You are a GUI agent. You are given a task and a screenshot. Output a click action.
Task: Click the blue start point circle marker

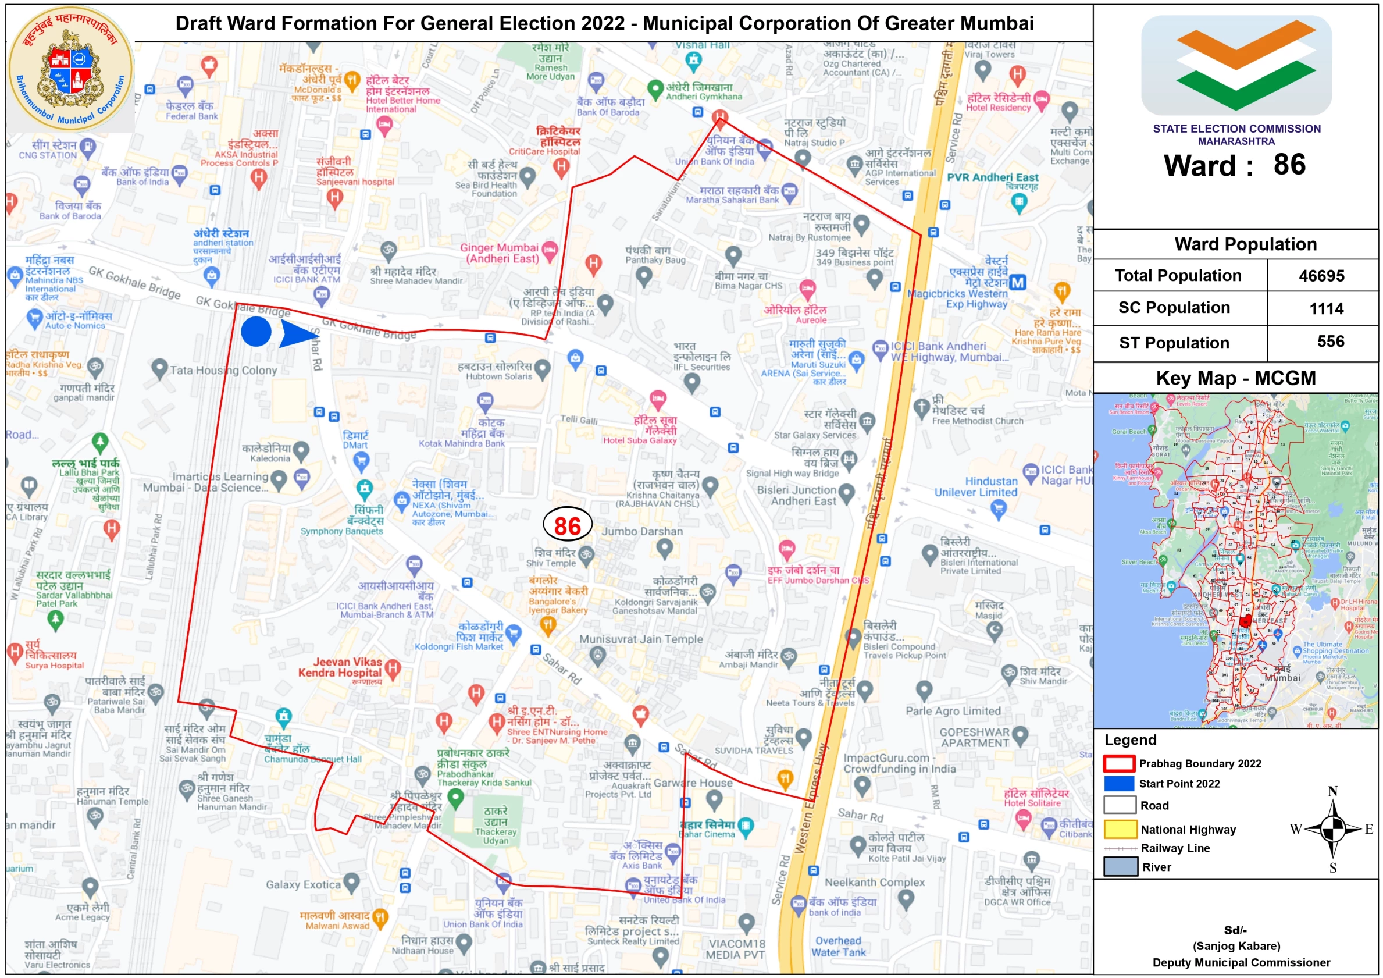pyautogui.click(x=256, y=332)
